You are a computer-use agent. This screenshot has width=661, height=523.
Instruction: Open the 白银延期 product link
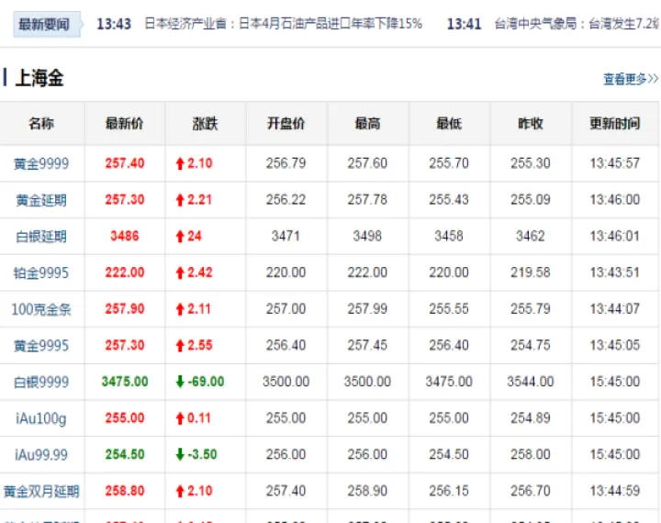click(41, 236)
